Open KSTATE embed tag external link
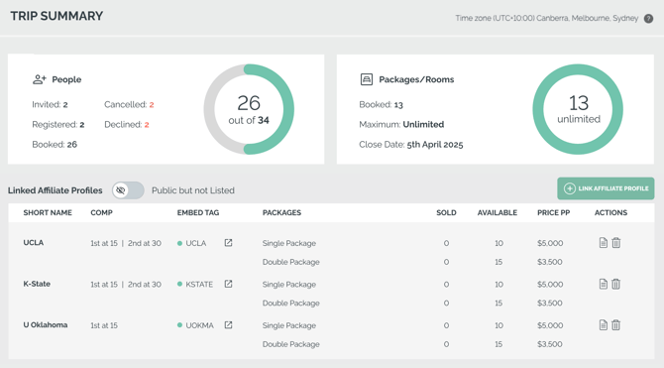 tap(228, 284)
